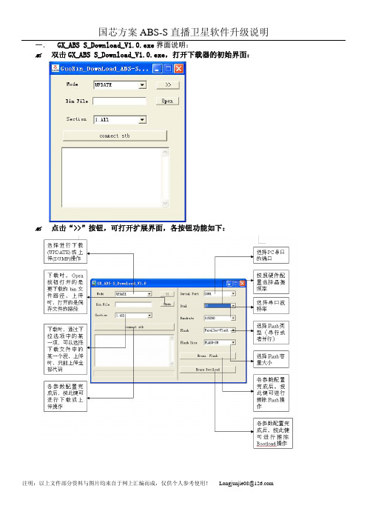Click log scrollbar down arrow in initial window

coord(165,203)
